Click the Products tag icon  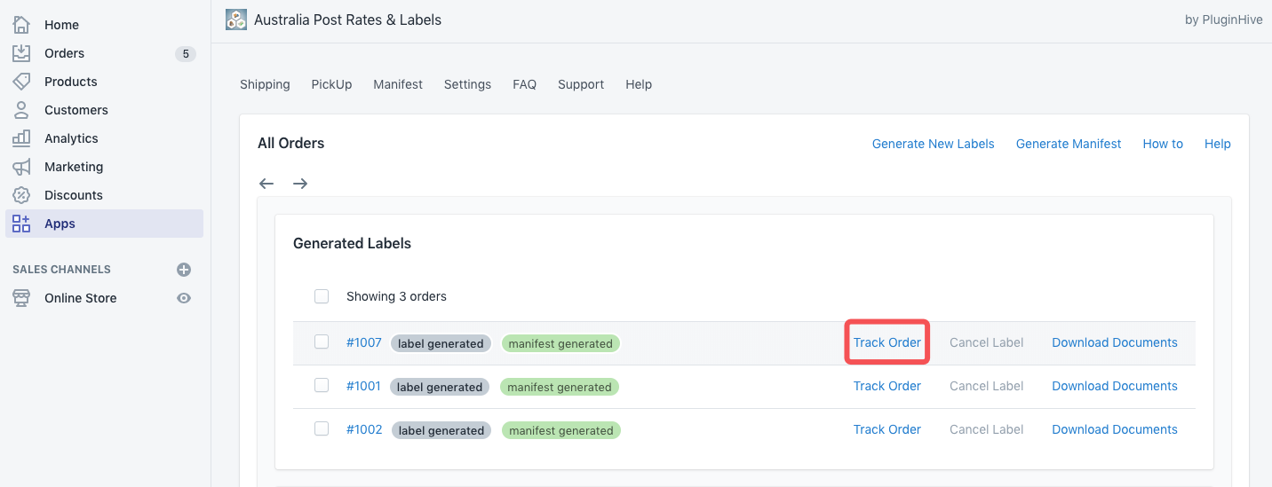click(21, 82)
